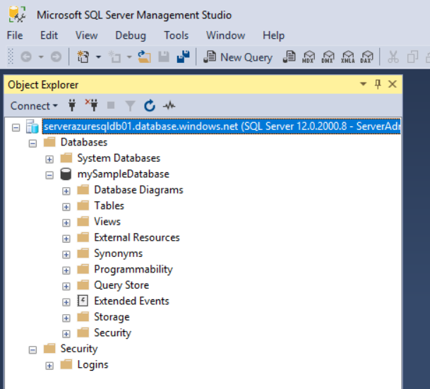This screenshot has height=389, width=430.
Task: Expand the Synonyms folder
Action: [66, 255]
